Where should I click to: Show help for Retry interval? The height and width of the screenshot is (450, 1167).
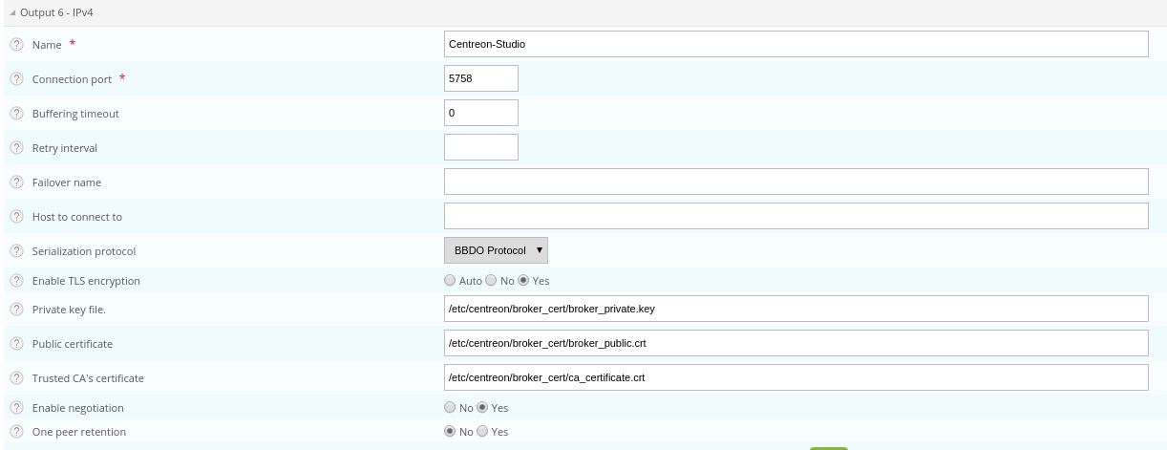16,148
